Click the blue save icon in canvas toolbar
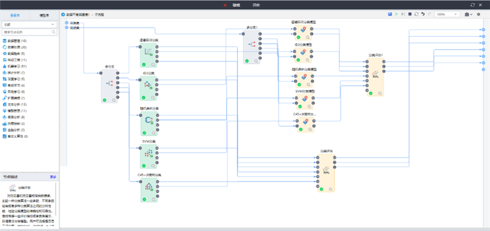Viewport: 490px width, 231px height. tap(390, 14)
